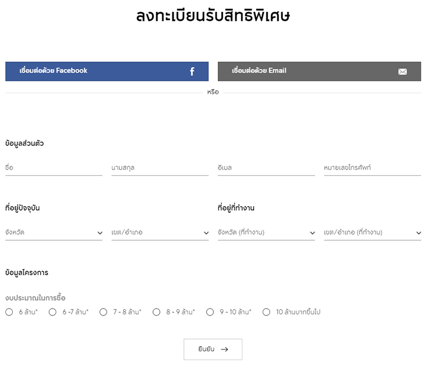
Task: Open the จังหวัด current address dropdown
Action: point(53,233)
